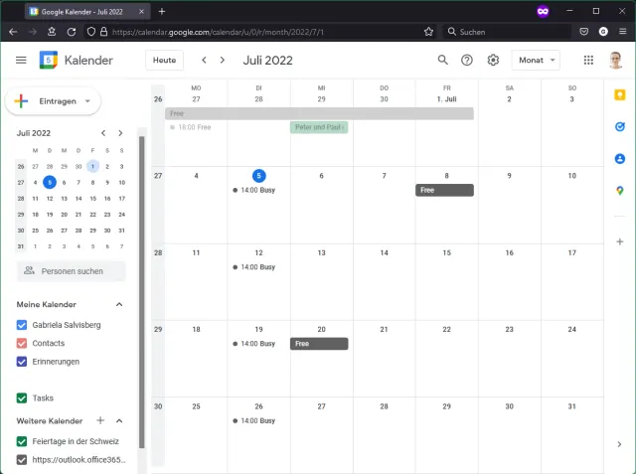Hide side panel arrow at bottom right
636x474 pixels.
click(x=619, y=444)
